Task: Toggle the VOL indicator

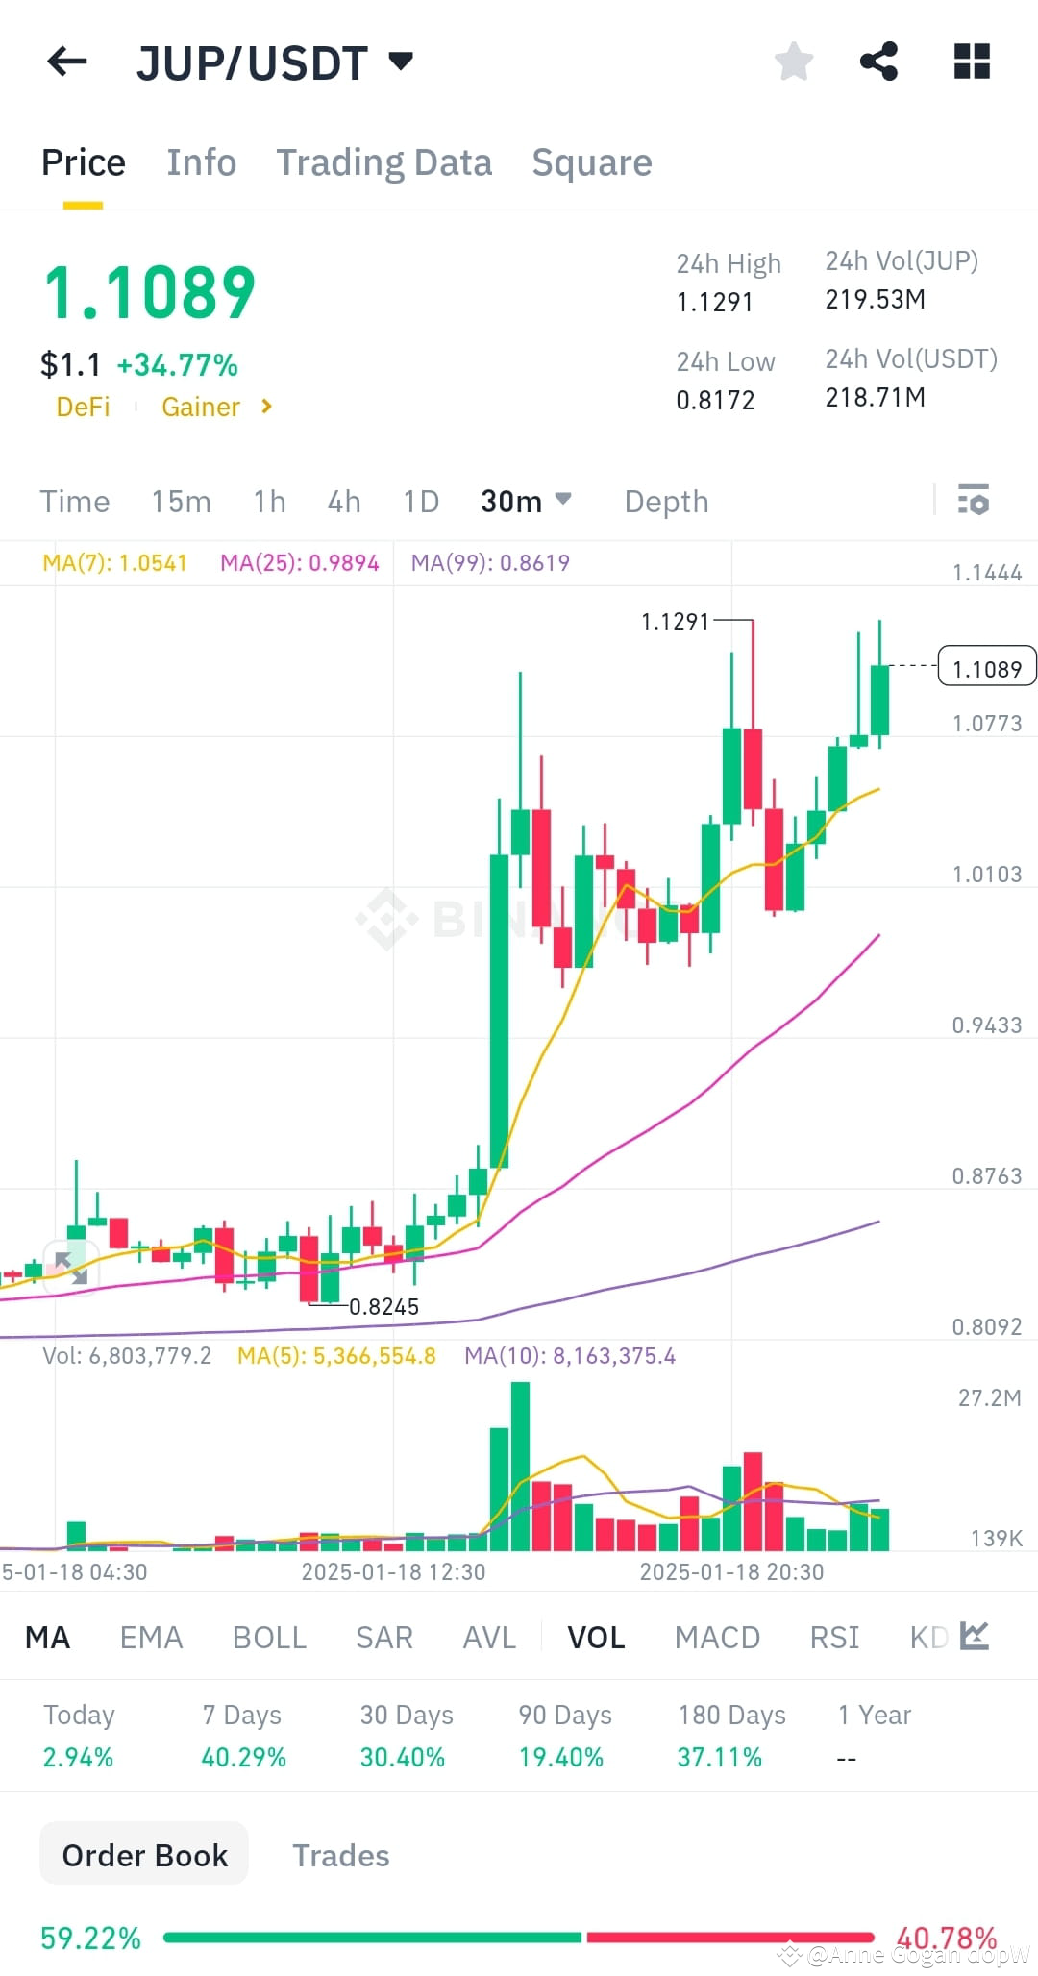Action: pos(595,1637)
